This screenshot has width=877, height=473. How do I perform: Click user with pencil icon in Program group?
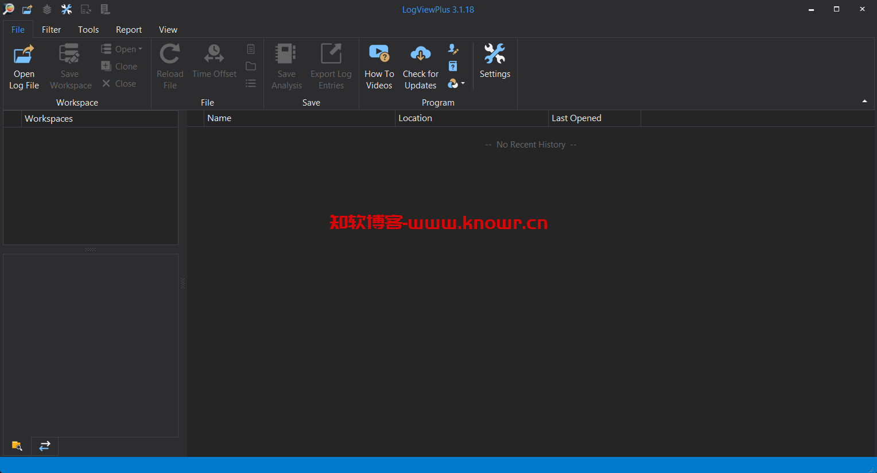click(x=453, y=49)
